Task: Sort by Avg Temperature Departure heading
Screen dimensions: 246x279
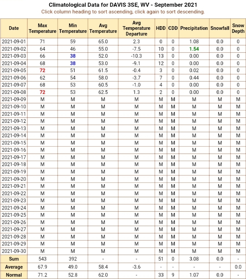Action: (137, 28)
